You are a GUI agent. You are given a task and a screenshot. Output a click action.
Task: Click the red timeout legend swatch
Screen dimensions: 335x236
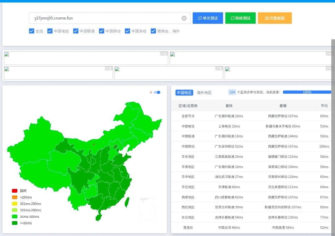[15, 191]
